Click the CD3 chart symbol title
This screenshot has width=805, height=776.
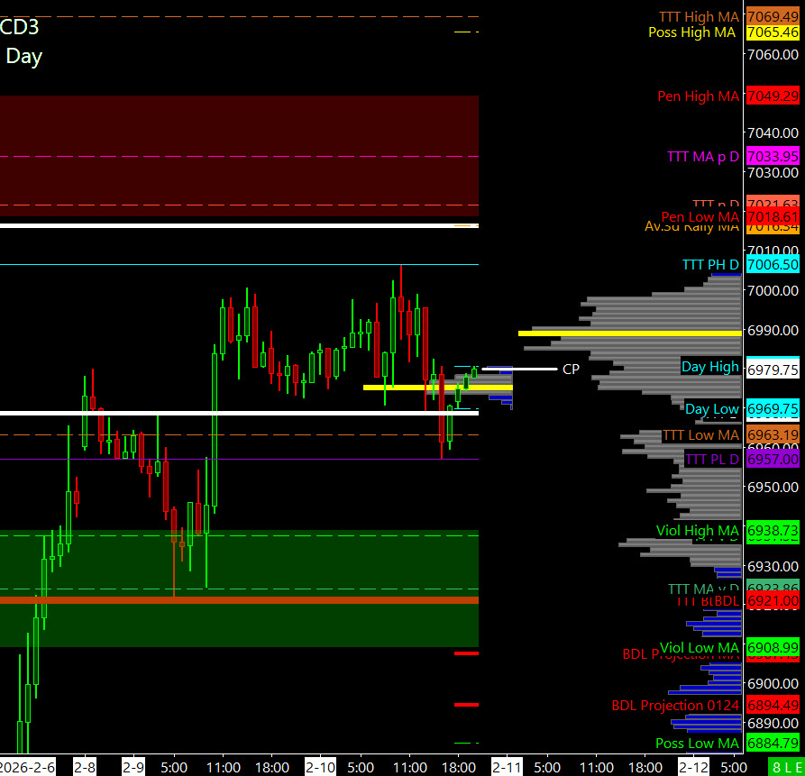20,27
